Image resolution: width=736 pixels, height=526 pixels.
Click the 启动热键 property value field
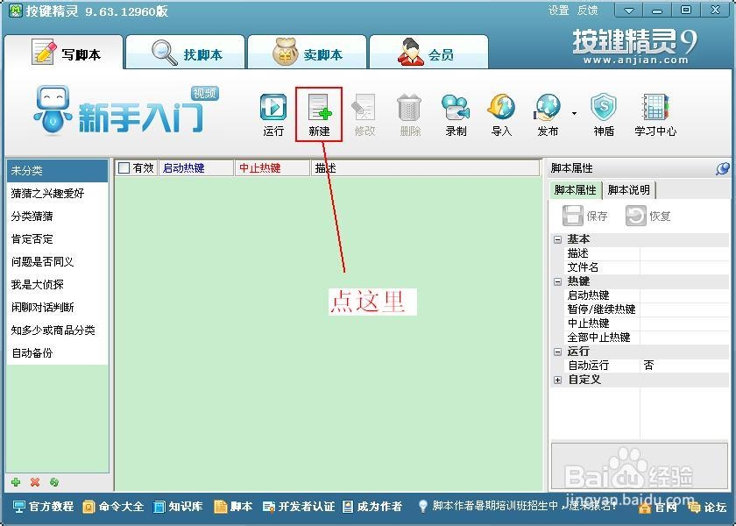point(684,295)
